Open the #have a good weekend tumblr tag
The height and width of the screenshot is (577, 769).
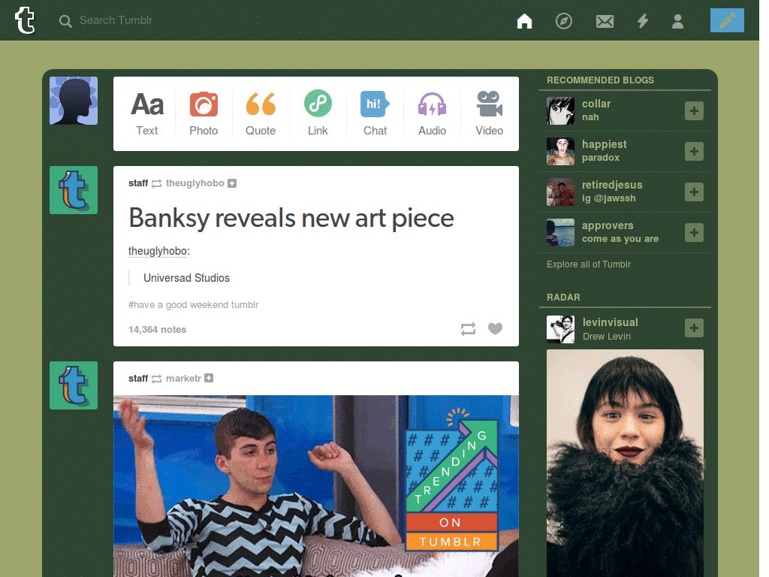193,305
